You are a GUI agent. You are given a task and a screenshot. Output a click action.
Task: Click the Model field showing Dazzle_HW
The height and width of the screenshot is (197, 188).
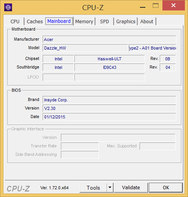pos(85,48)
